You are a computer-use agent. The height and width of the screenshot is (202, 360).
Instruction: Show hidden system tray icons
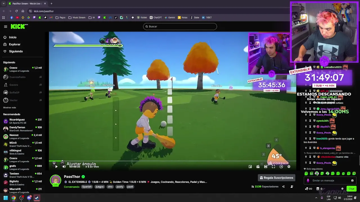[x=316, y=198]
